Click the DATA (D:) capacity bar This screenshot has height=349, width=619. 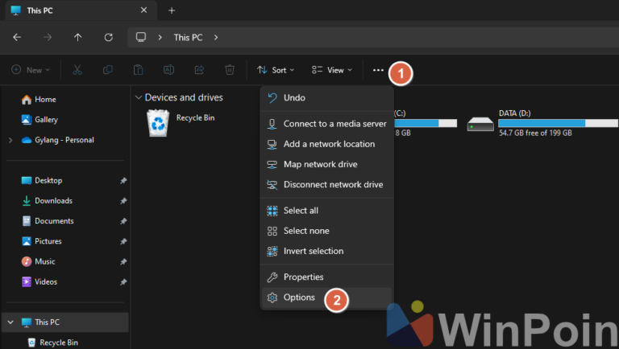(x=558, y=123)
